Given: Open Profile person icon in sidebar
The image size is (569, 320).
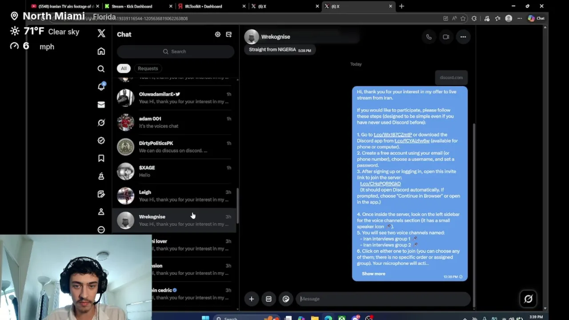Looking at the screenshot, I should tap(101, 212).
